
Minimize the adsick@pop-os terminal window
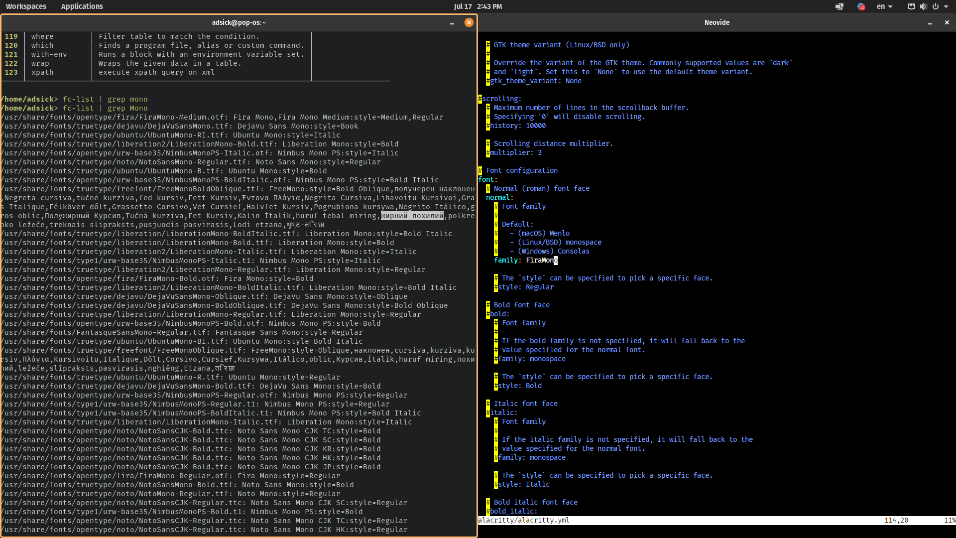tap(452, 23)
